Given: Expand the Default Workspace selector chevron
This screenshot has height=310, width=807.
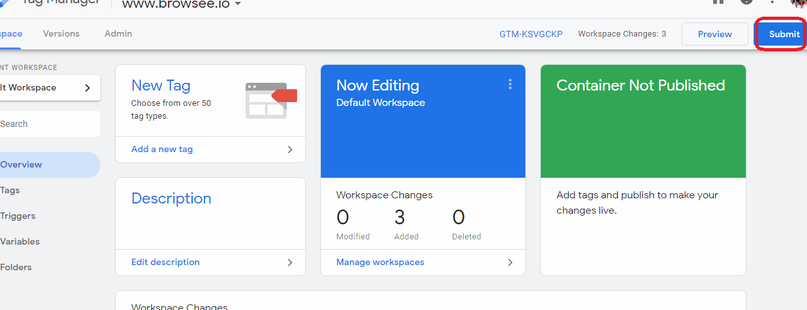Looking at the screenshot, I should pos(87,88).
